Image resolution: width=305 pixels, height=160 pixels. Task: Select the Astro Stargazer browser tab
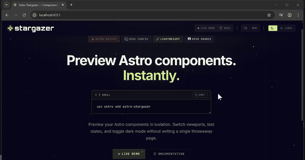(x=39, y=5)
